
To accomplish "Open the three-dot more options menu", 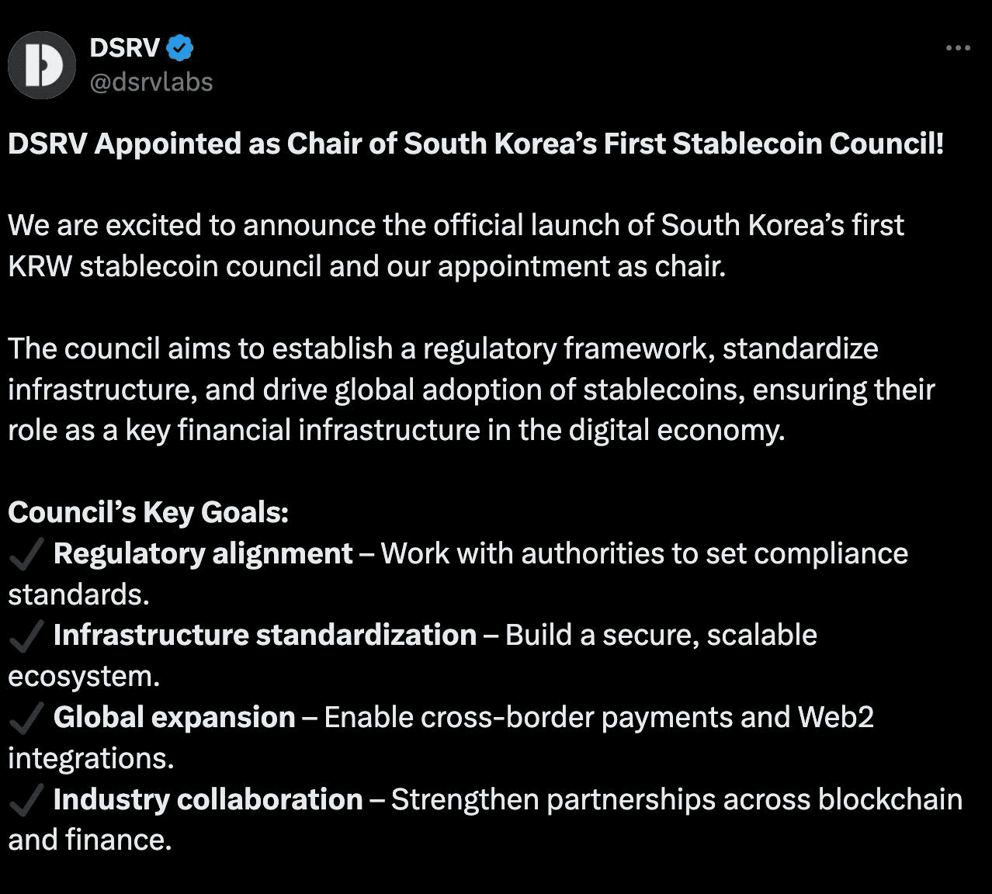I will [958, 48].
